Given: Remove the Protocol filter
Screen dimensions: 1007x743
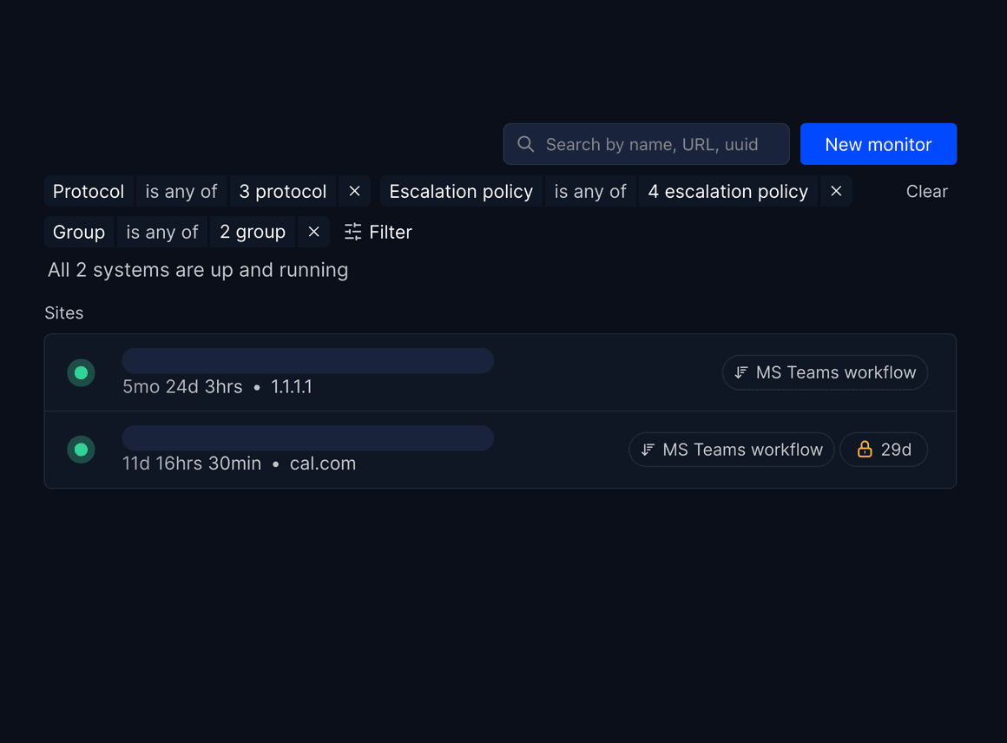Looking at the screenshot, I should [354, 191].
